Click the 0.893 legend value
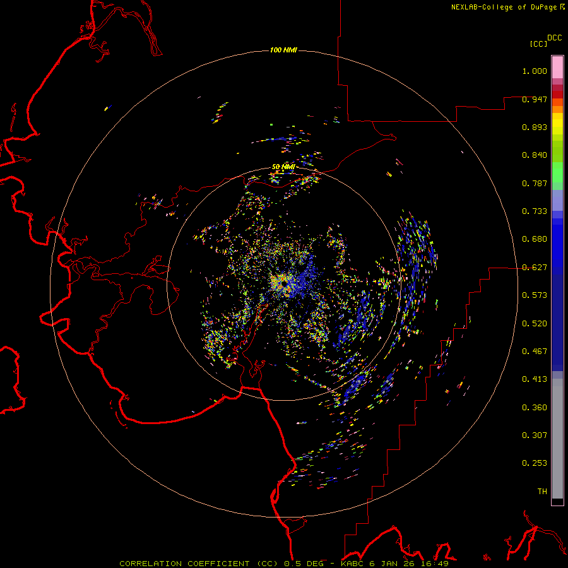 click(x=535, y=127)
